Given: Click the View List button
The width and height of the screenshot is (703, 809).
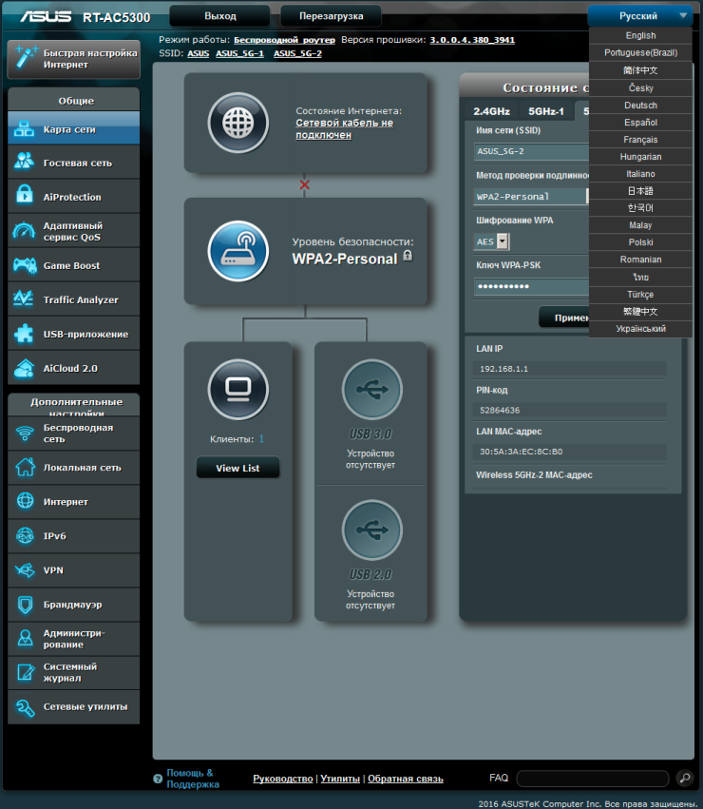Looking at the screenshot, I should coord(237,468).
